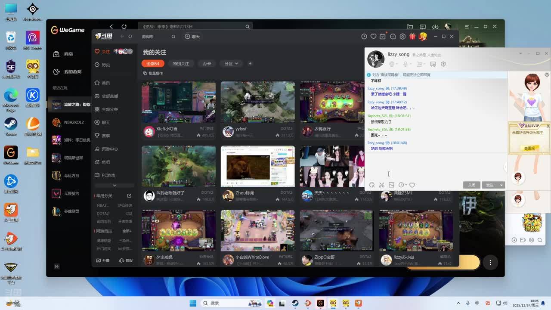Click the edit icon beside 常用分类
Viewport: 551px width, 310px height.
(129, 195)
